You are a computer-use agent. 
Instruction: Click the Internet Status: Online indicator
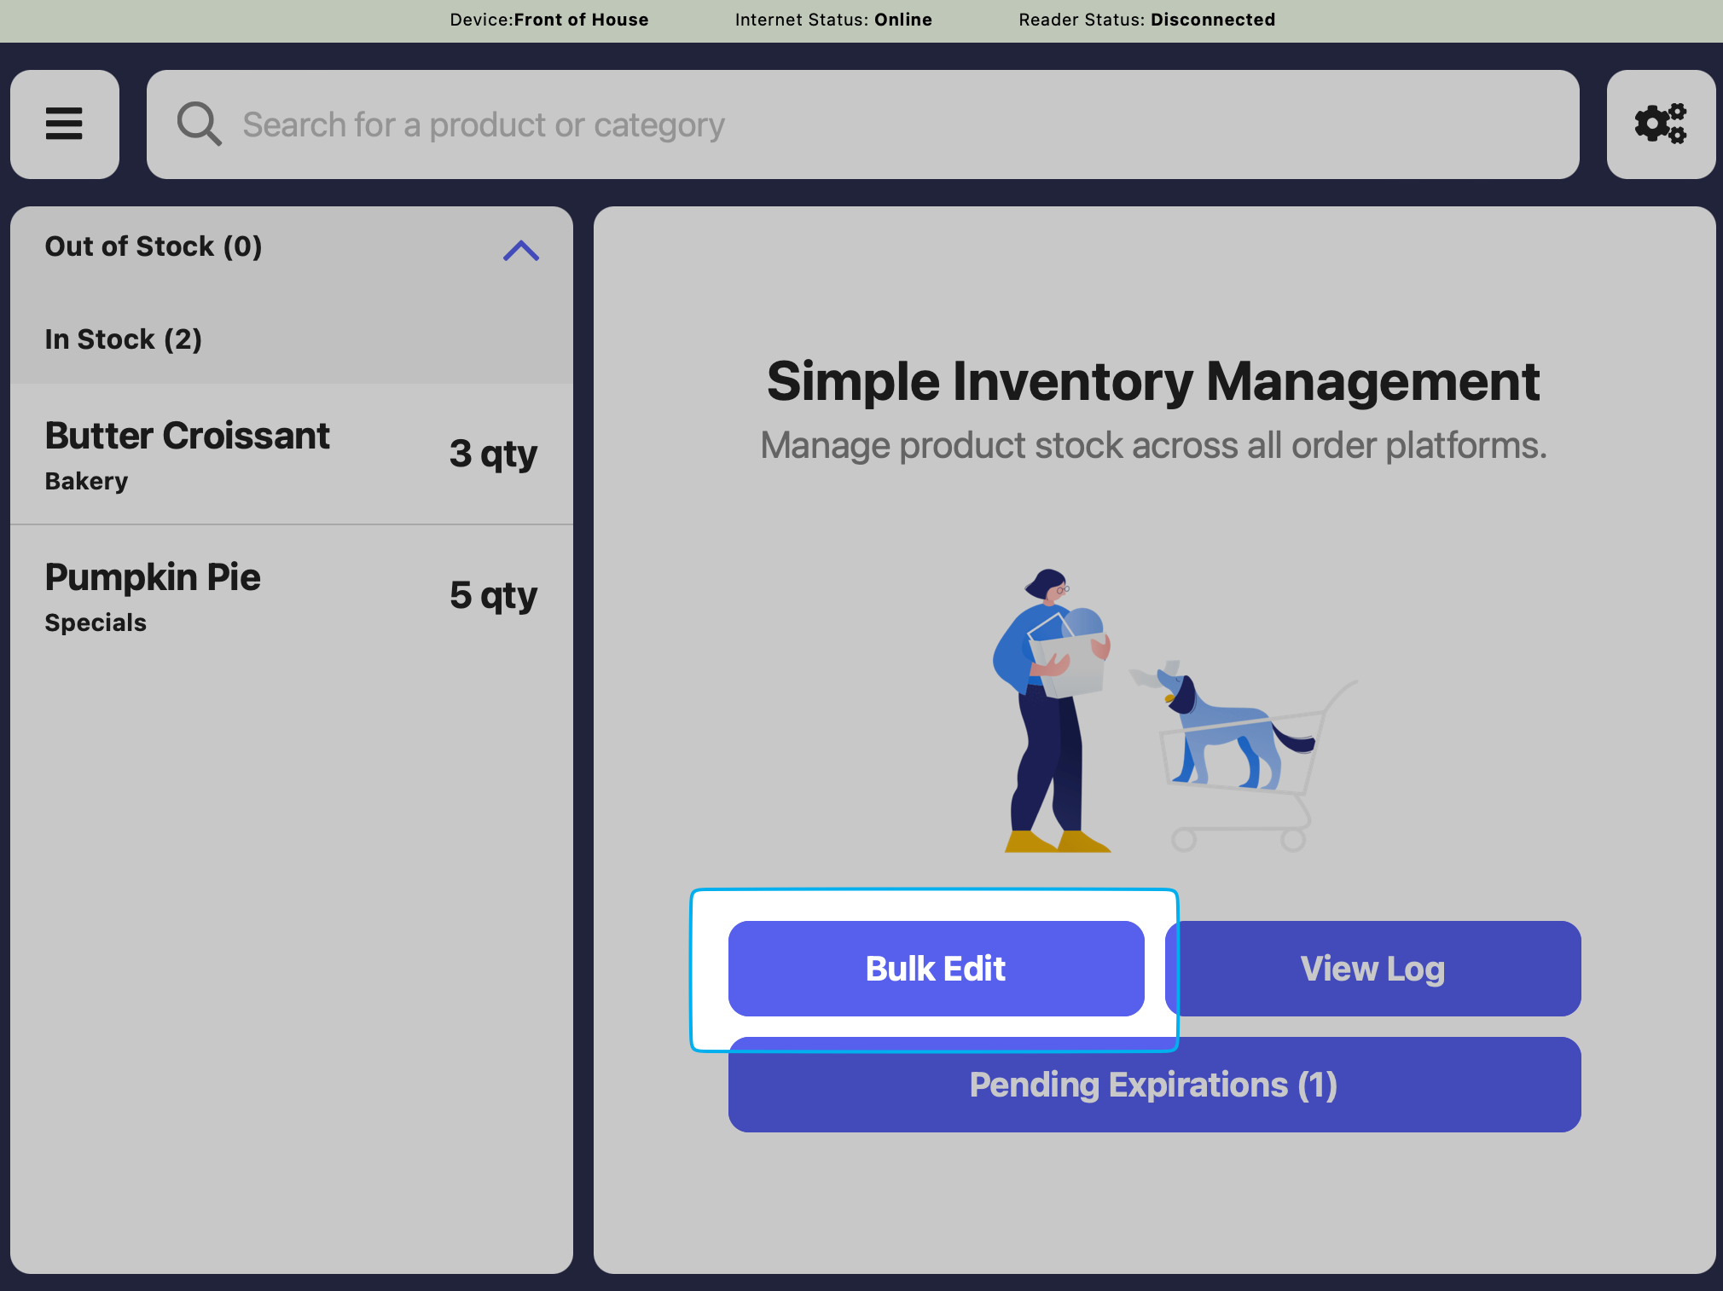(x=833, y=20)
